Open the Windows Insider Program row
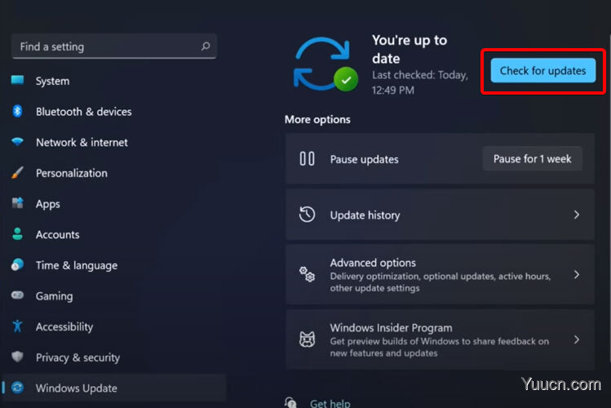The width and height of the screenshot is (611, 408). 440,339
